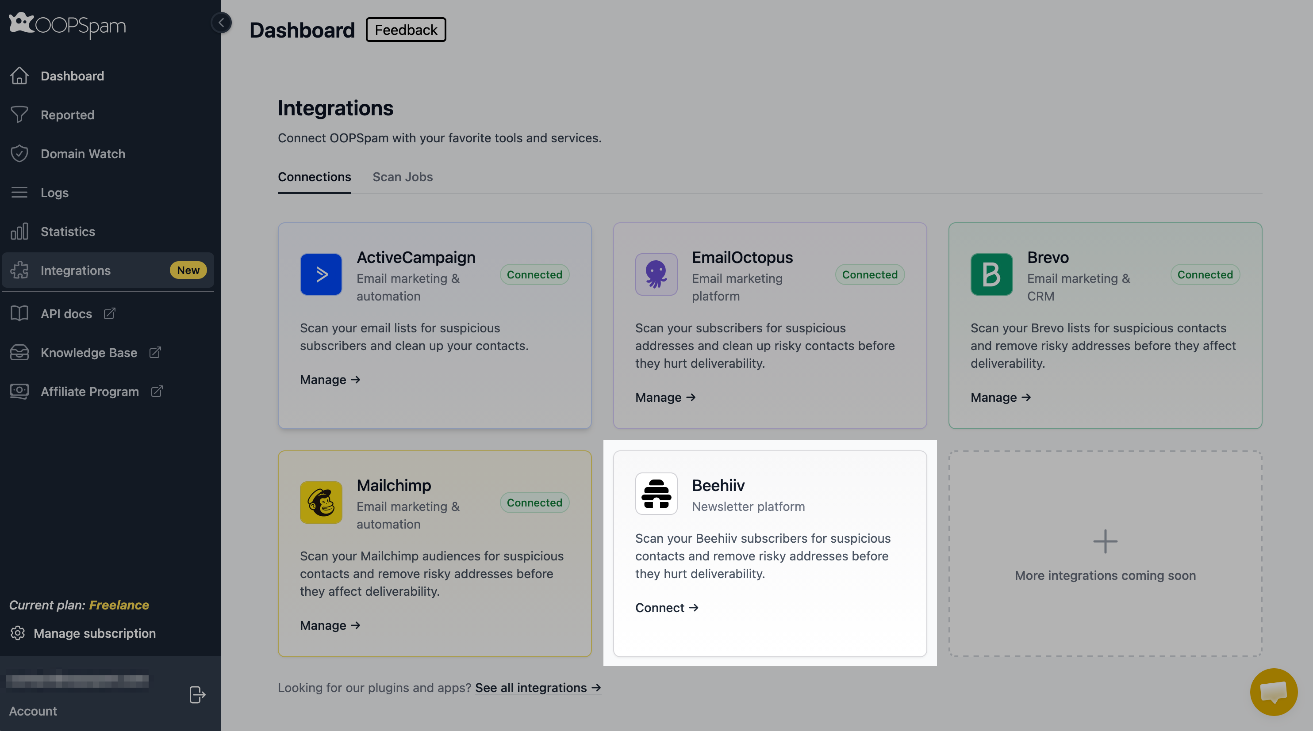Click external link icon beside API docs

click(110, 314)
